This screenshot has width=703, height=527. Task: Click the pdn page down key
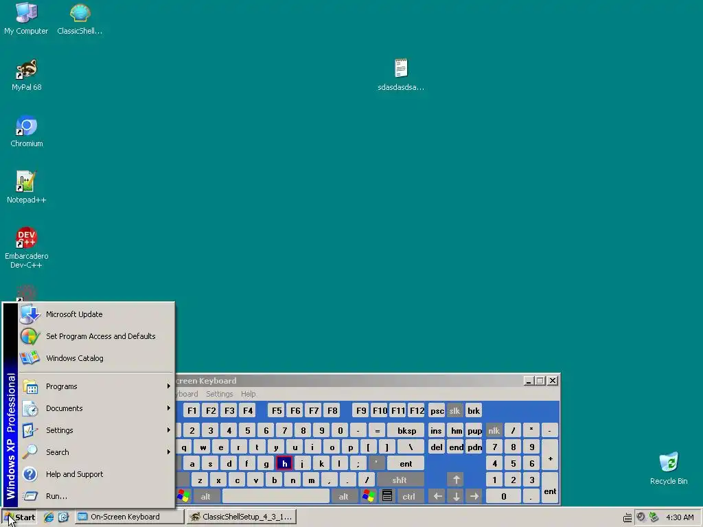coord(474,447)
